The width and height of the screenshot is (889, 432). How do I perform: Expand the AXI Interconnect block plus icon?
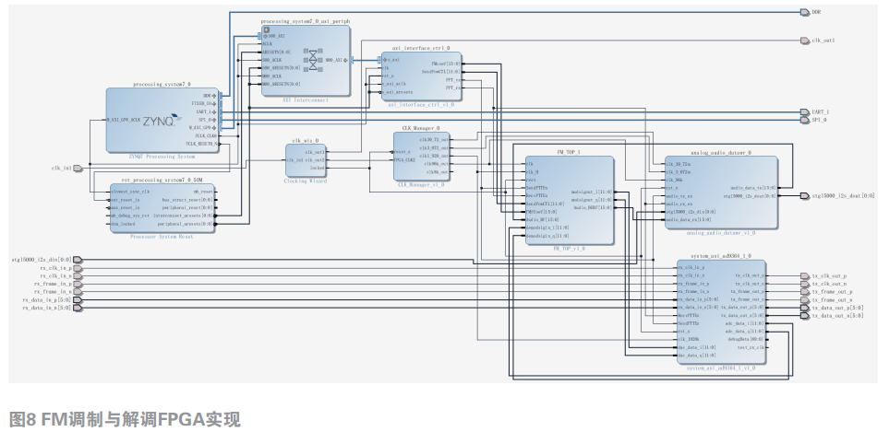(x=267, y=29)
